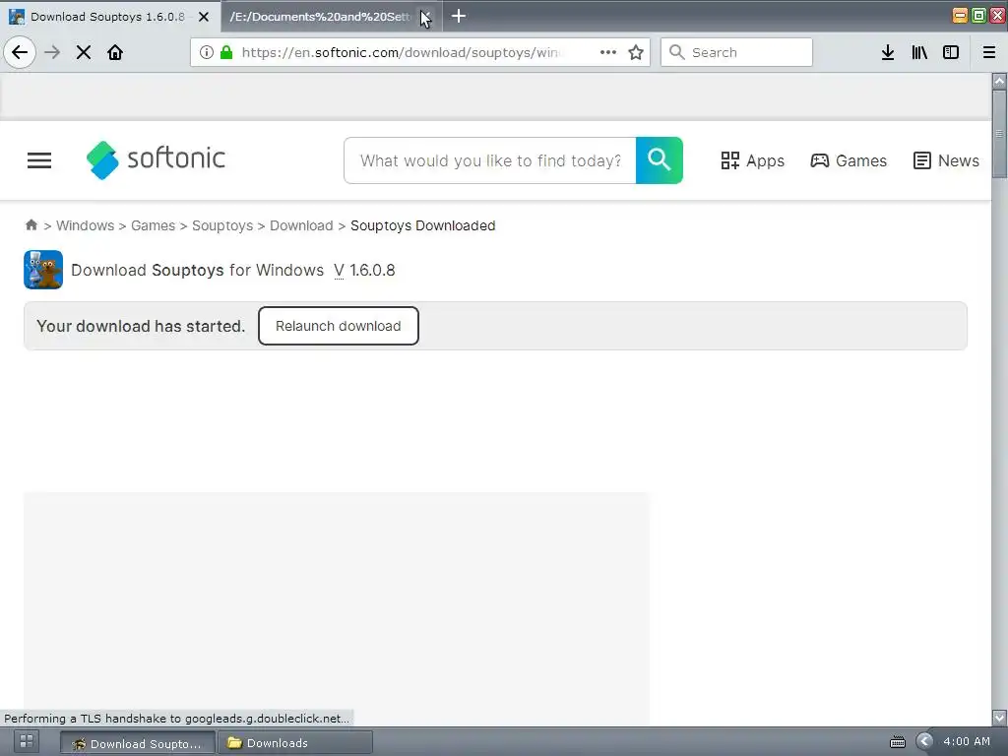The width and height of the screenshot is (1008, 756).
Task: Switch to Download Soupto... taskbar window
Action: point(138,743)
